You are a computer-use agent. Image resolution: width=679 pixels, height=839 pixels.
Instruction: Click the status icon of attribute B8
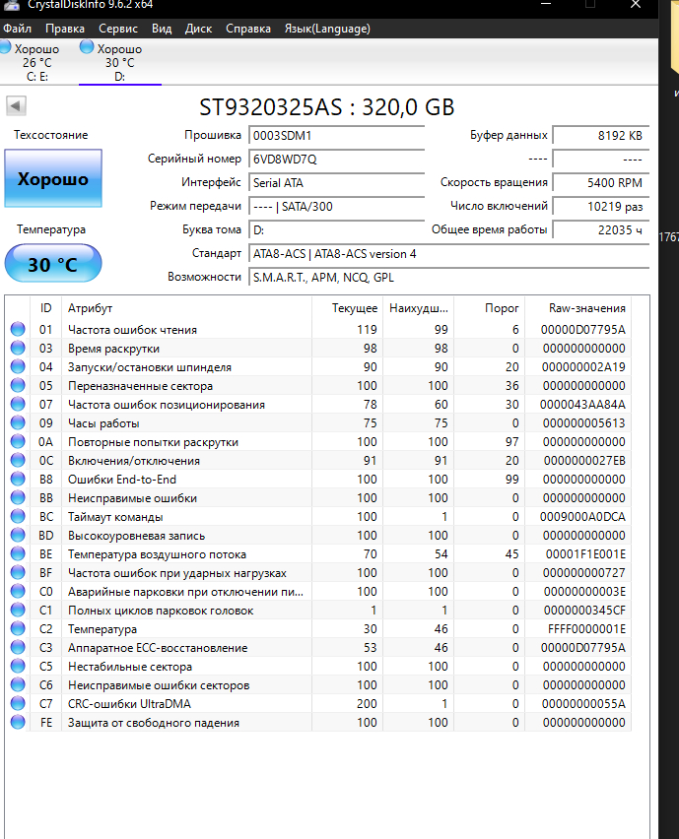point(18,479)
